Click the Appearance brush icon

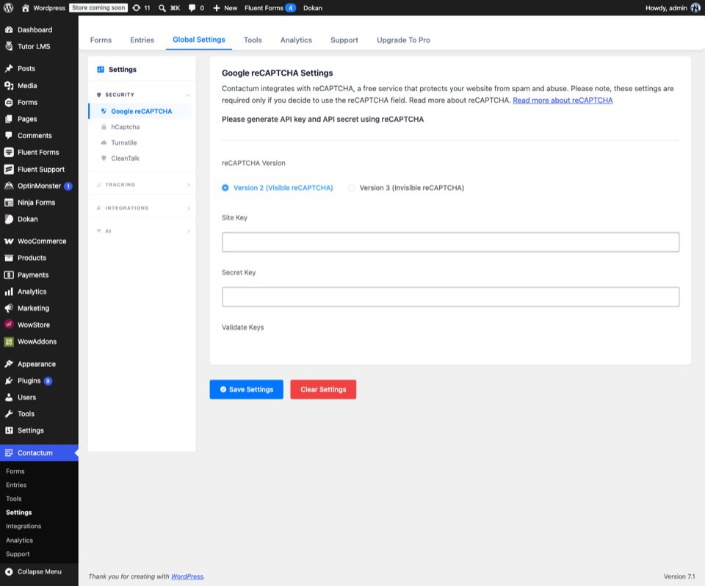tap(9, 363)
